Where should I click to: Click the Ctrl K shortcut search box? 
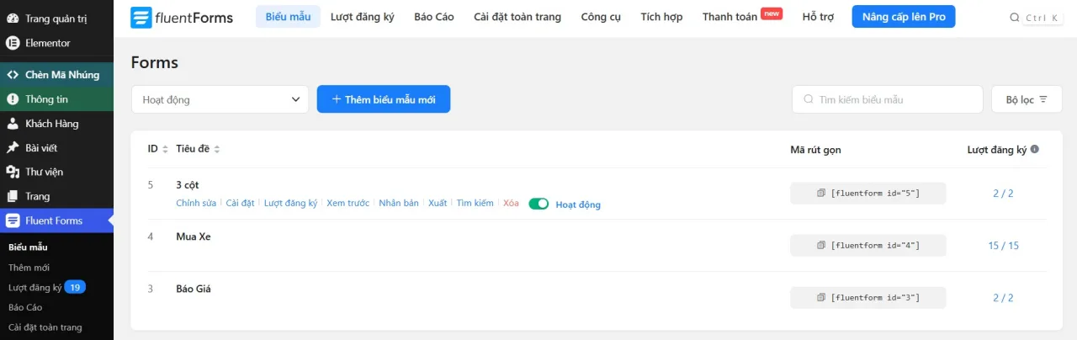click(1043, 18)
